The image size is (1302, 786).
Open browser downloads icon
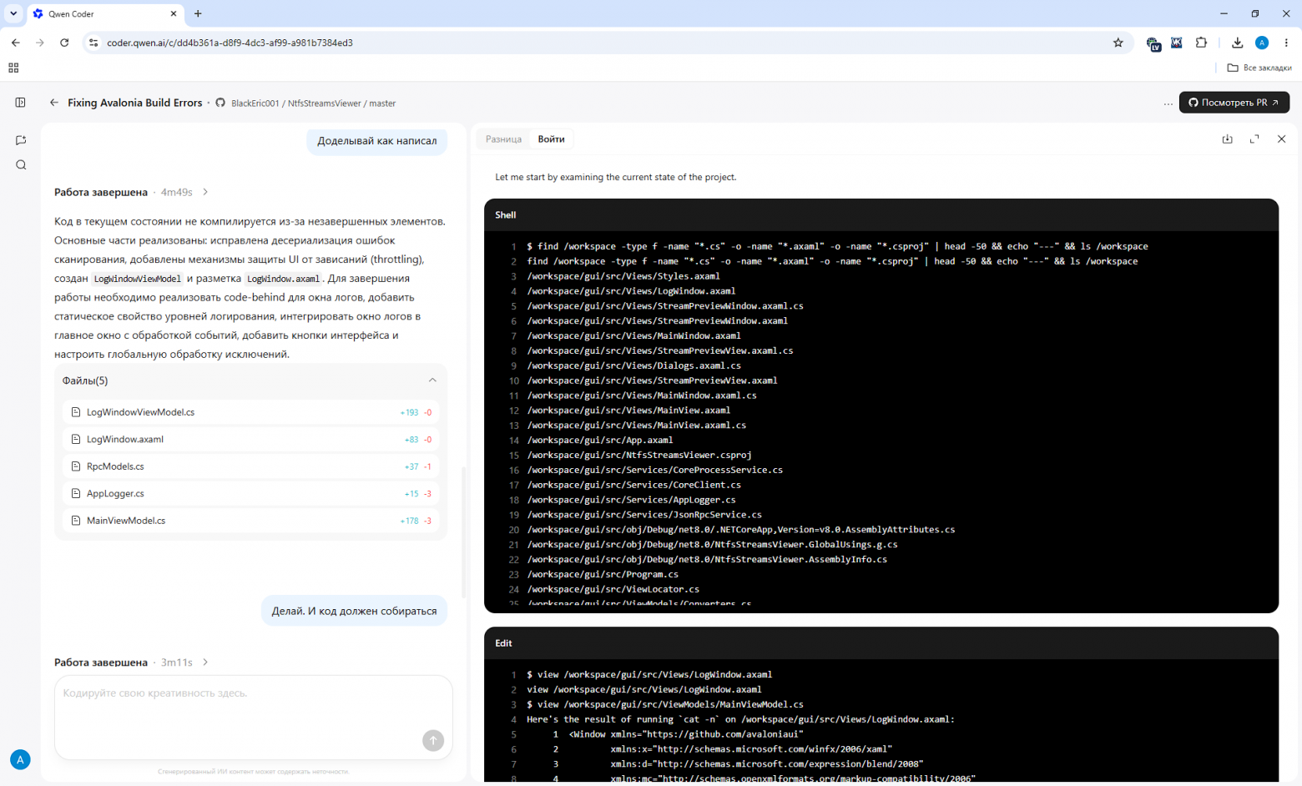[x=1237, y=43]
